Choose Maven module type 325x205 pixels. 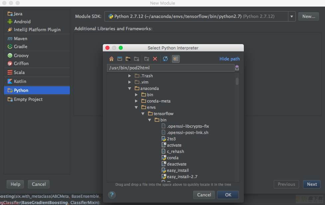37,38
